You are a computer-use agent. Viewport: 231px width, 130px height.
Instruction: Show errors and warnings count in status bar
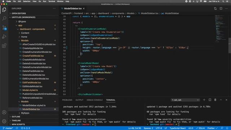[25, 128]
